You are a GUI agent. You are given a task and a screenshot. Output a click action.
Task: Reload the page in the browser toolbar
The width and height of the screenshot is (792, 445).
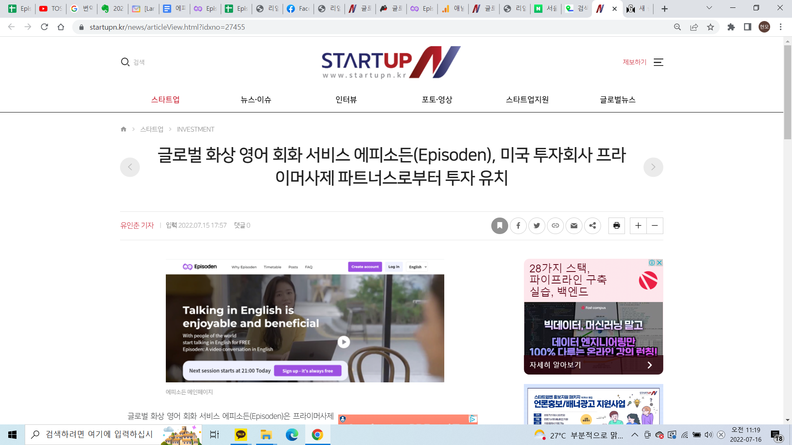coord(45,27)
